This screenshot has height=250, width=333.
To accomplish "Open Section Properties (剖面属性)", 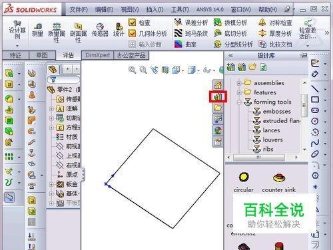I will [78, 33].
